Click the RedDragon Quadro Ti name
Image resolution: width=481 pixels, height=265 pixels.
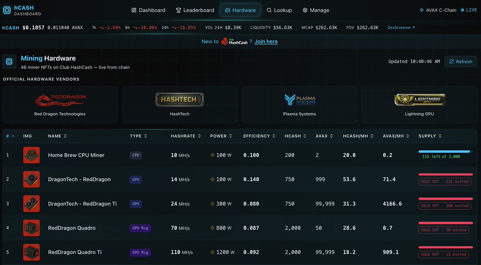coord(75,252)
